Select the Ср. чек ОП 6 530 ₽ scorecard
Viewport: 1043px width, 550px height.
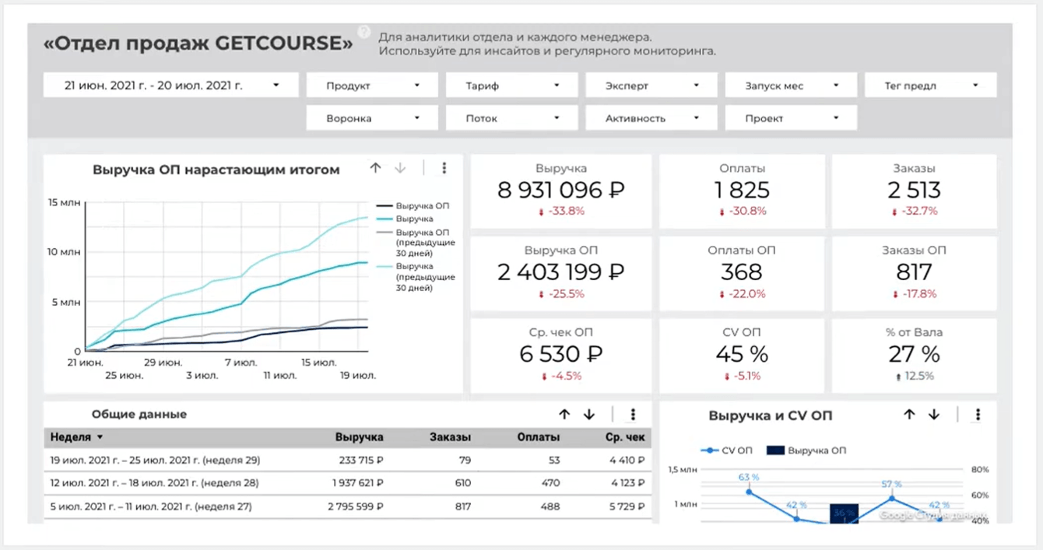(x=560, y=356)
